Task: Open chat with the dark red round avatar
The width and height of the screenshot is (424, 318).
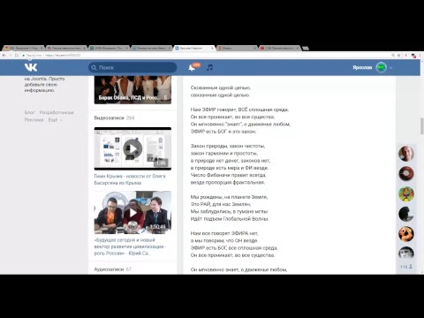Action: pos(406,174)
